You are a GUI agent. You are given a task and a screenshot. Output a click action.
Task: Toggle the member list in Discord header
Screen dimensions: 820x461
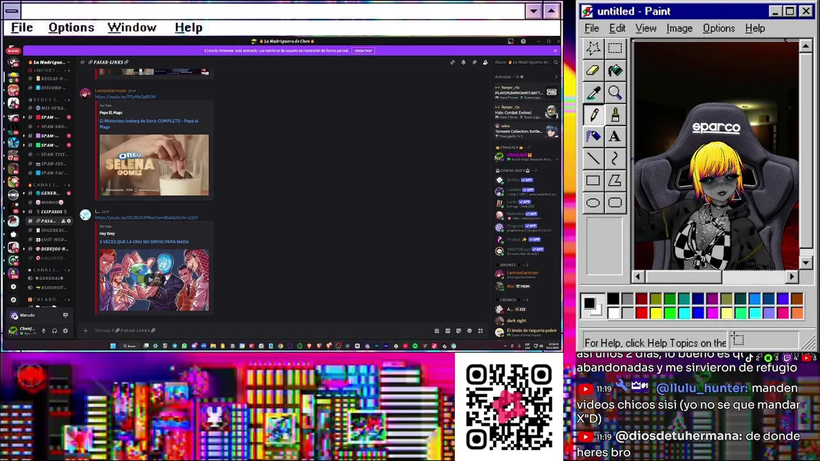click(485, 62)
